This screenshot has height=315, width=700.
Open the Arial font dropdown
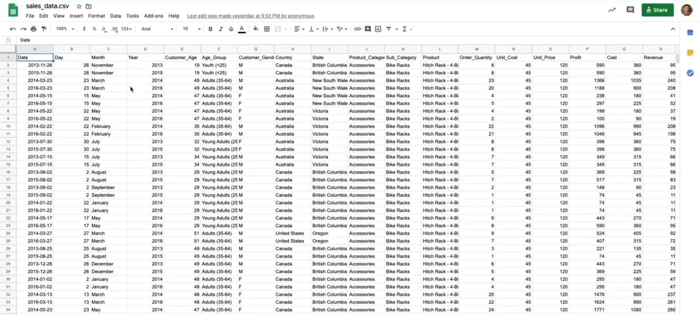pos(157,29)
